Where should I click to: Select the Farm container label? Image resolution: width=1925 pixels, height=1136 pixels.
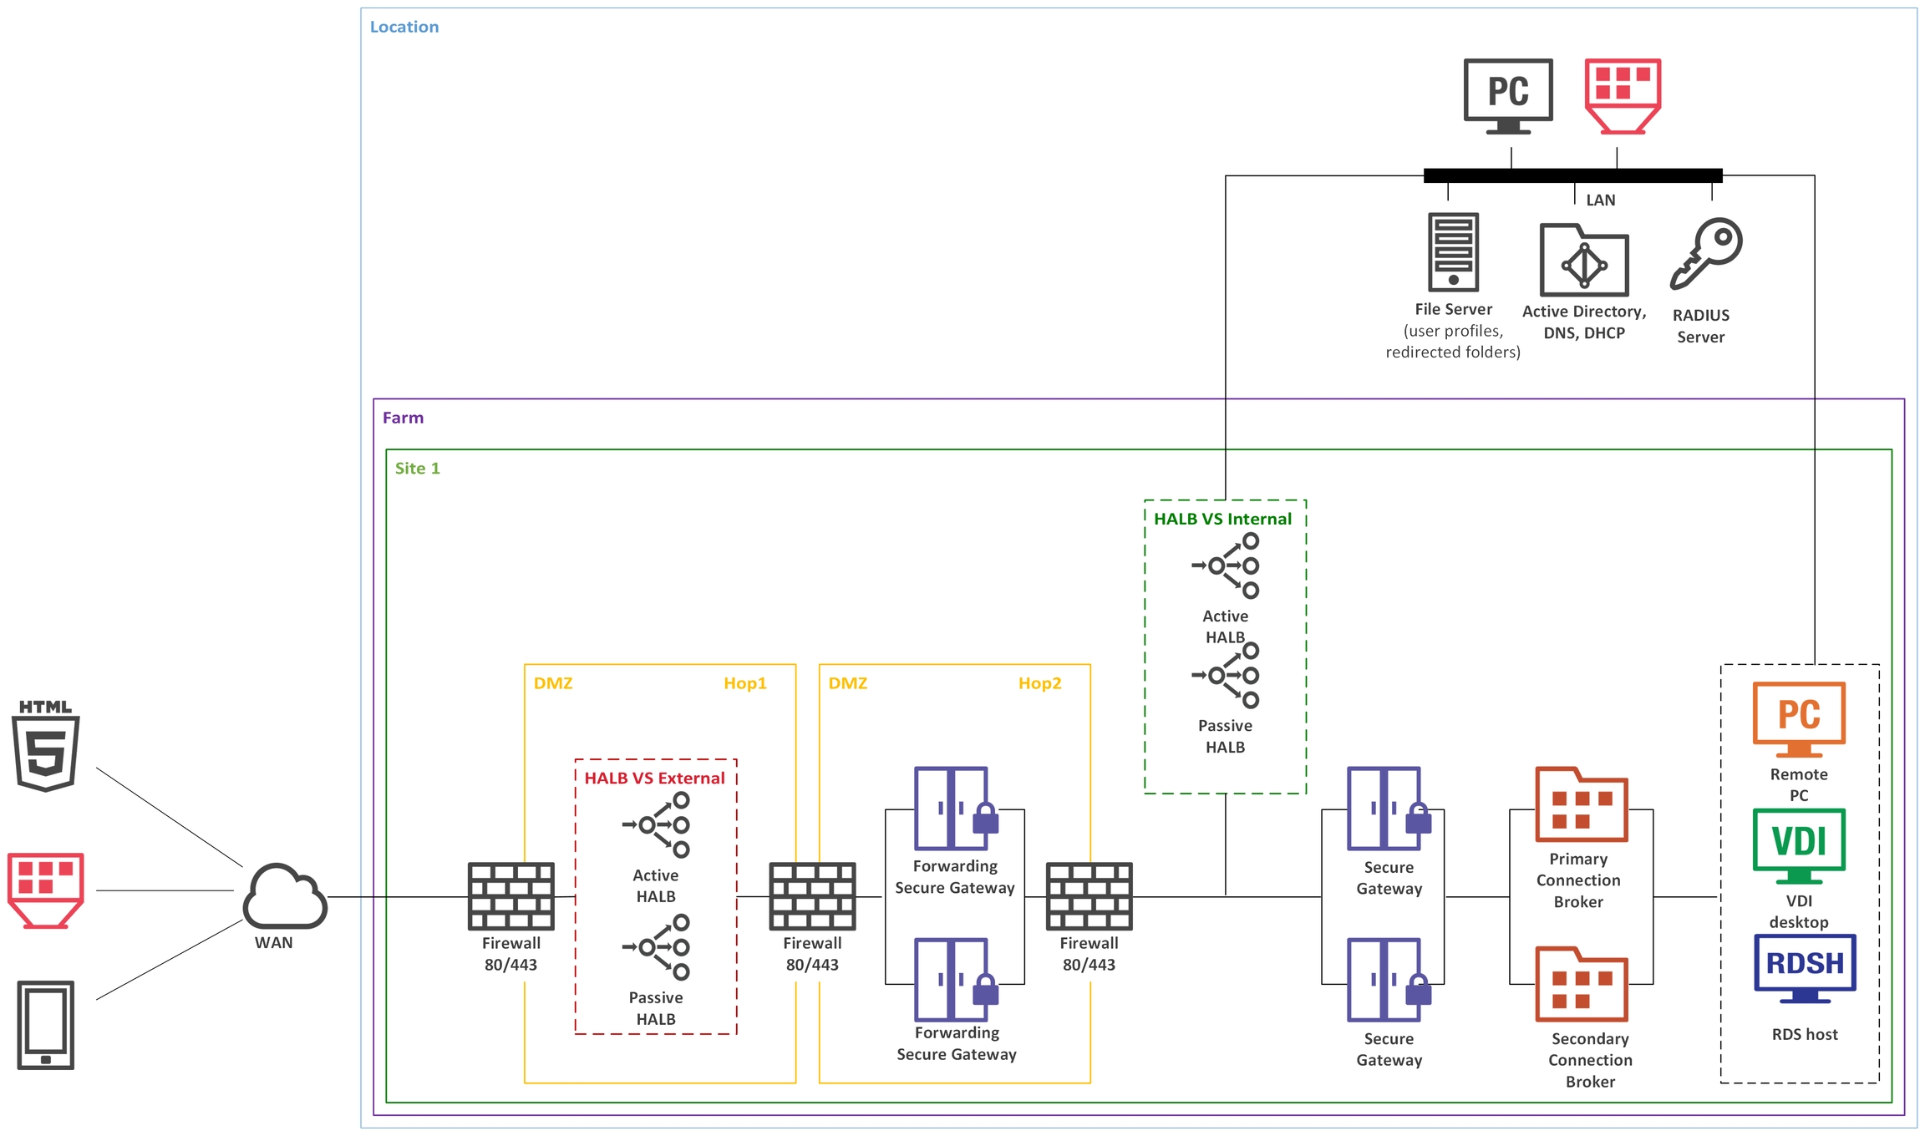(x=403, y=418)
